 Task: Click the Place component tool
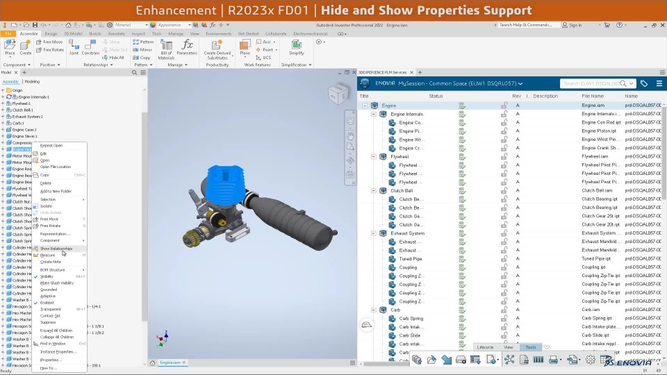click(10, 47)
